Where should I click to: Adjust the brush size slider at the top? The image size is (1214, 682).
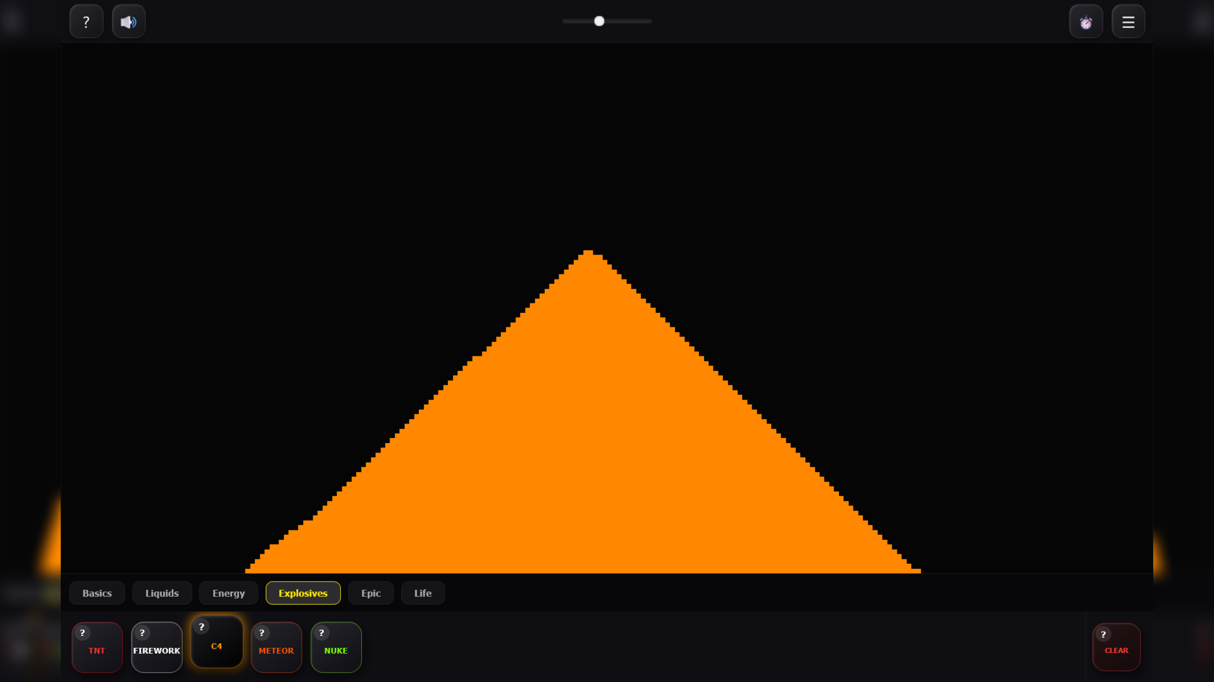click(x=598, y=21)
